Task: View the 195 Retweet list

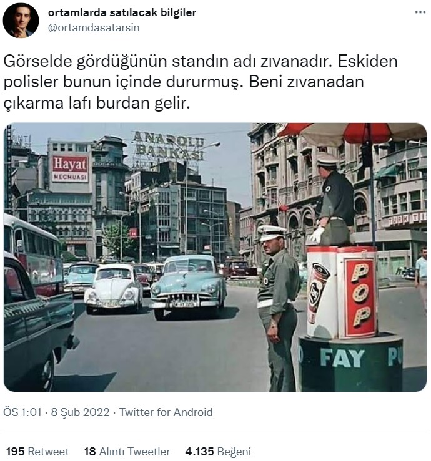Action: pos(37,451)
